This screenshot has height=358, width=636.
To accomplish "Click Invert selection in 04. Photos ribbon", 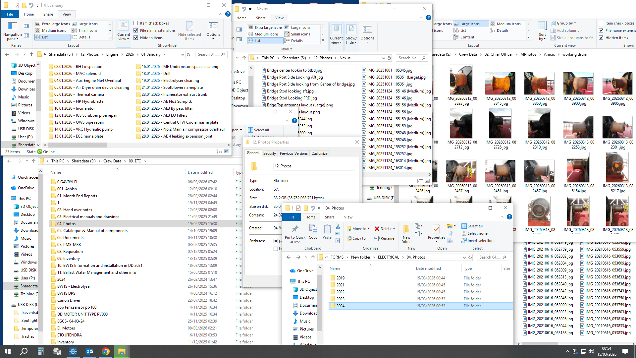I will pyautogui.click(x=477, y=241).
